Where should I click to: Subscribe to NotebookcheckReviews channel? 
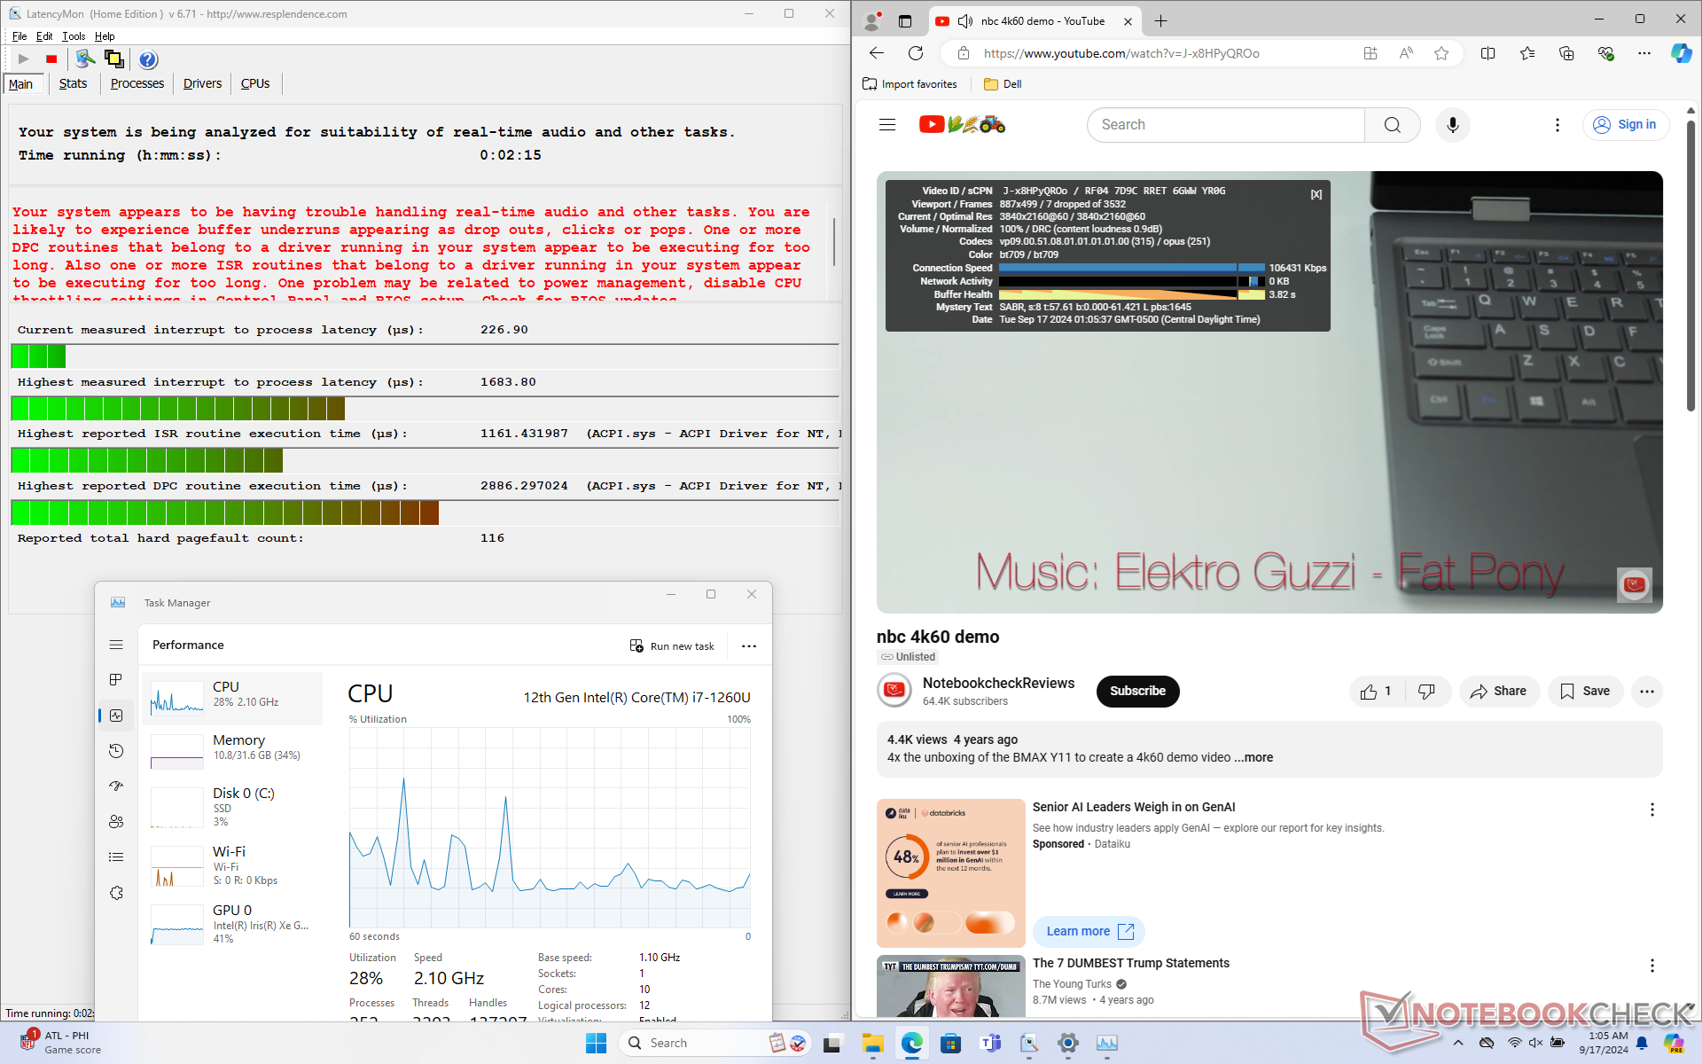[x=1137, y=692]
